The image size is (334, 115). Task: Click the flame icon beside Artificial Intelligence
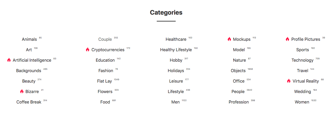coord(9,60)
